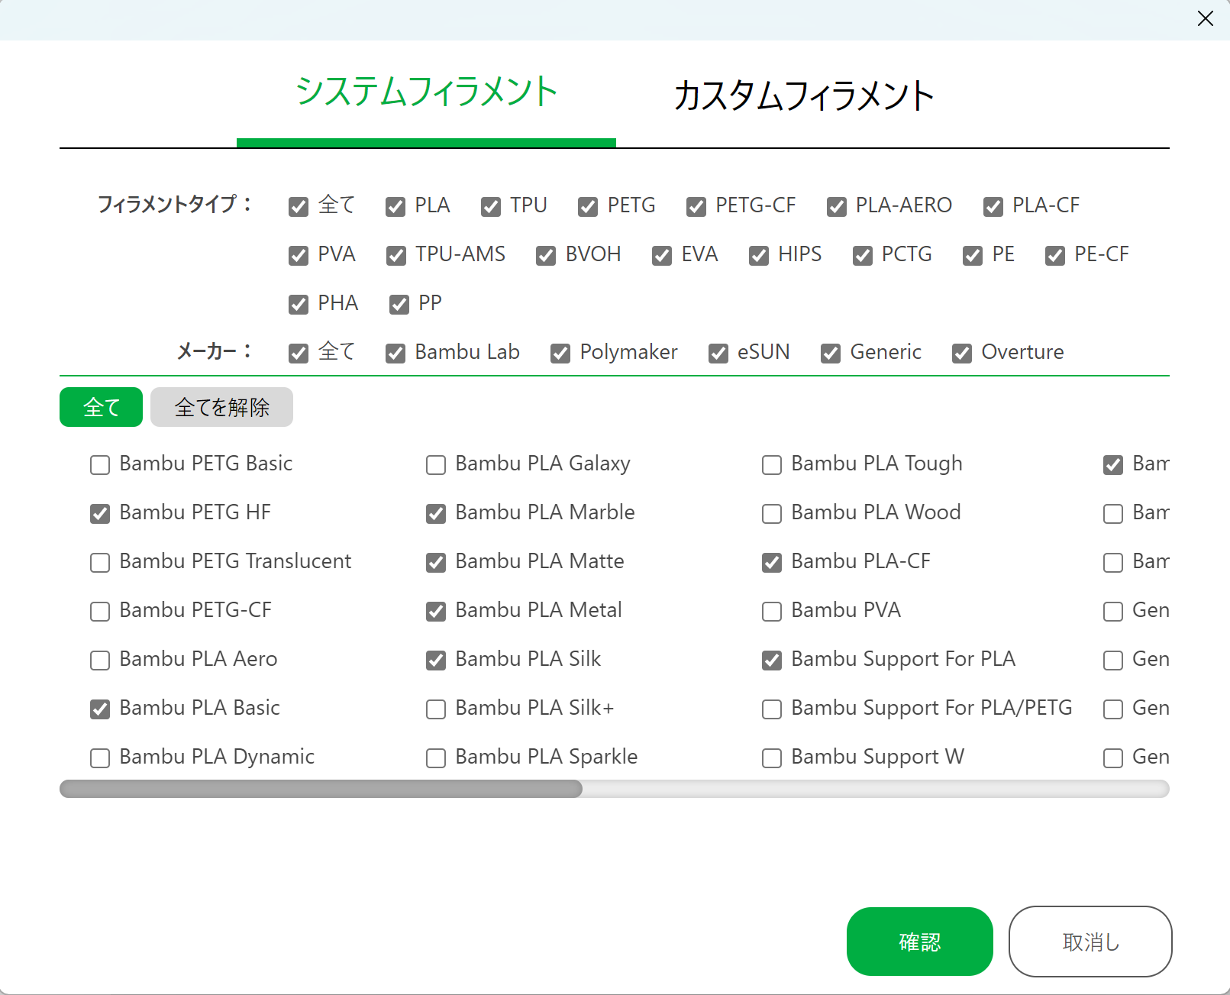Check the Bambu PVA filament
Screen dimensions: 1230x995
point(772,611)
